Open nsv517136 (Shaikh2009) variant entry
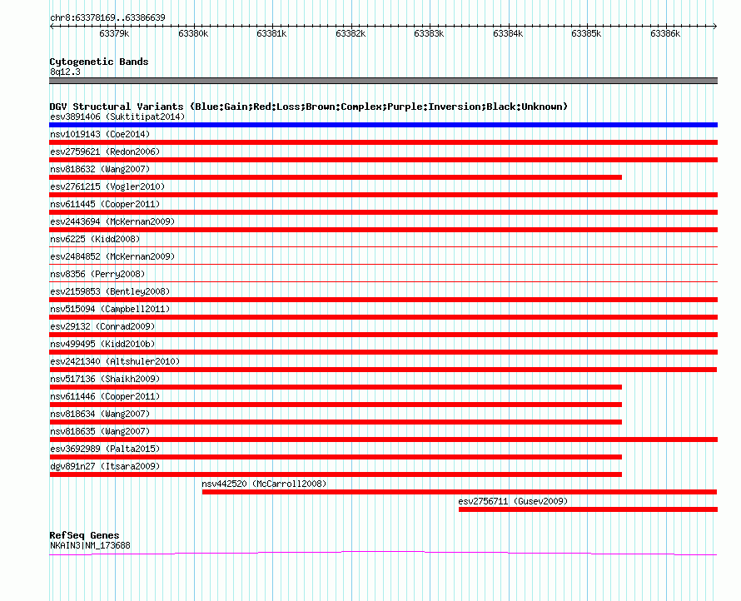 point(105,379)
